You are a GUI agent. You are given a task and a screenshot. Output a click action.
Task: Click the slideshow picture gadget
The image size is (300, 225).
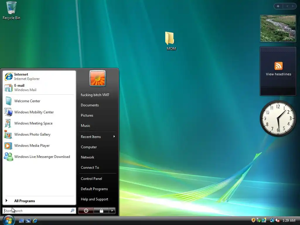point(278,28)
